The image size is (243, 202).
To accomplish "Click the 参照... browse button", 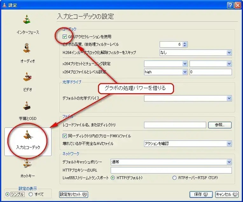I will (x=220, y=125).
